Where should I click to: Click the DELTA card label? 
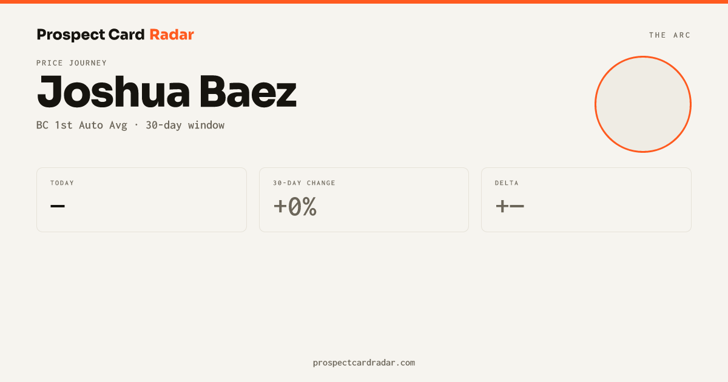coord(507,183)
